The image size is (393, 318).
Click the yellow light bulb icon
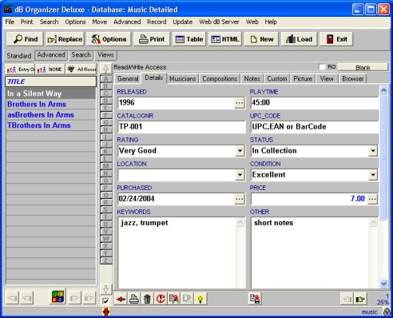point(200,299)
